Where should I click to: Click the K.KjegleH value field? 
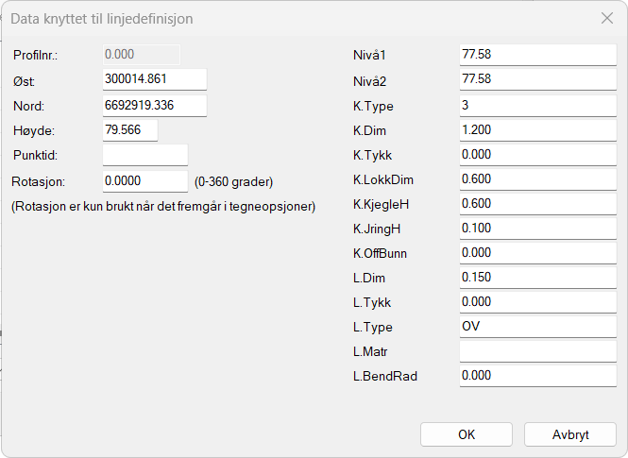click(x=537, y=203)
